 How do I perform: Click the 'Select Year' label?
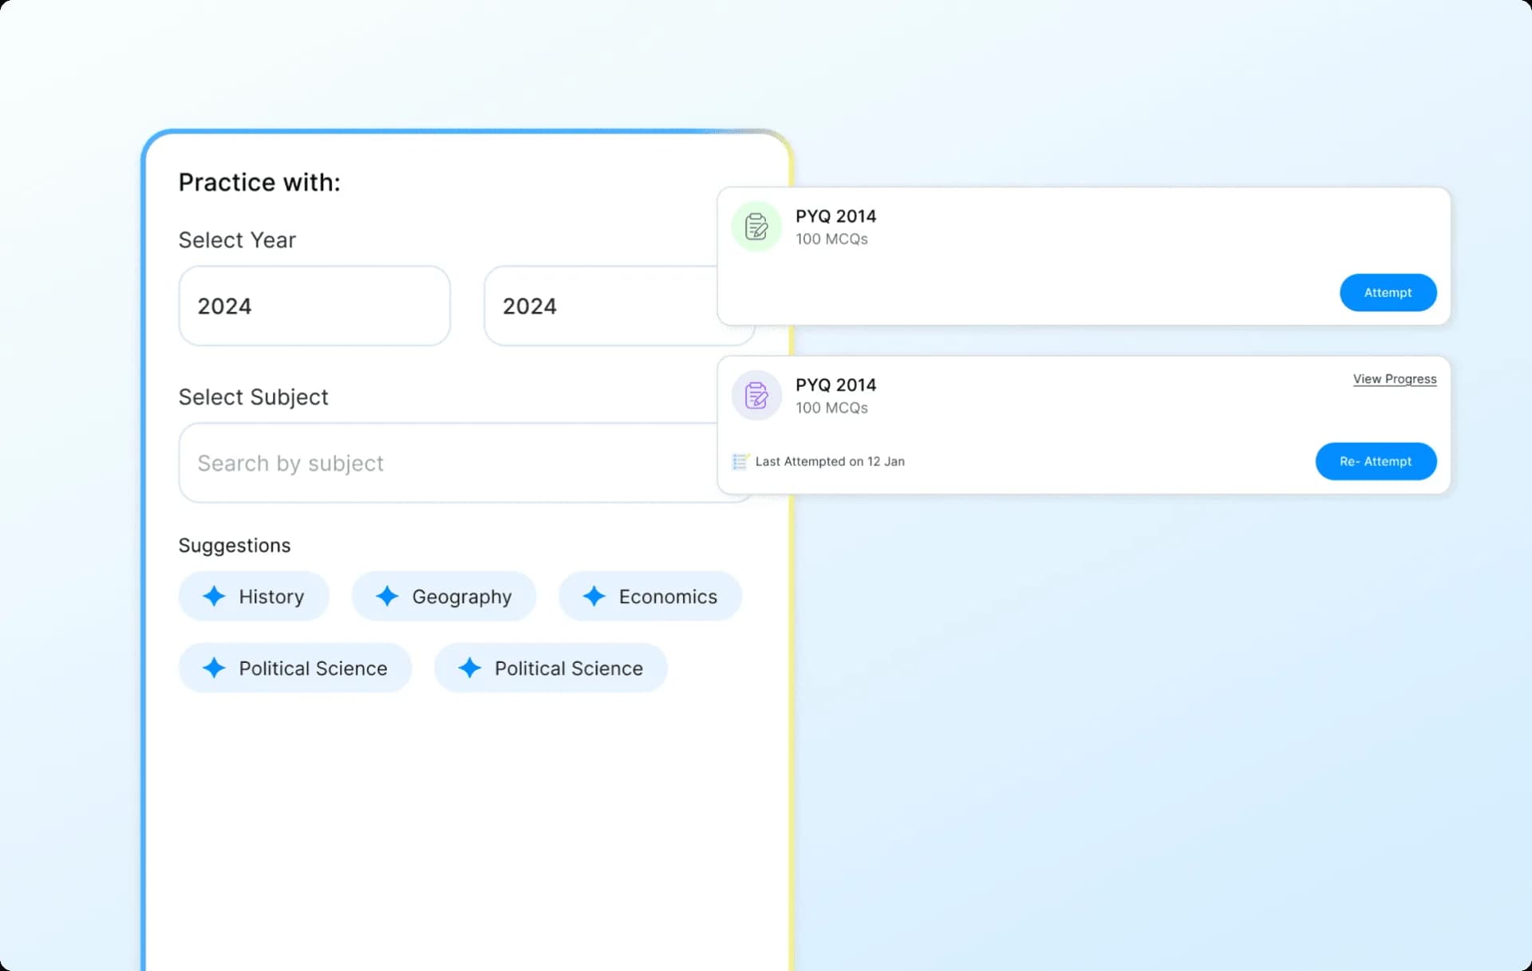(x=237, y=240)
